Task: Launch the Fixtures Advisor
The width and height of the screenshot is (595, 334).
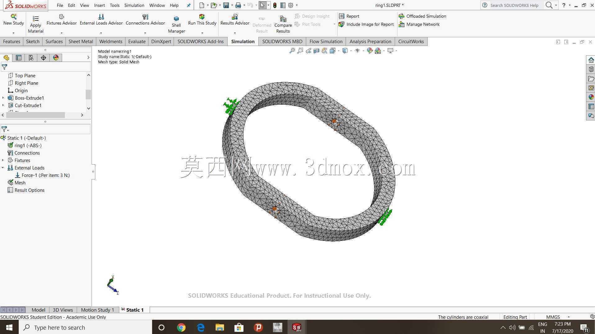Action: tap(61, 20)
